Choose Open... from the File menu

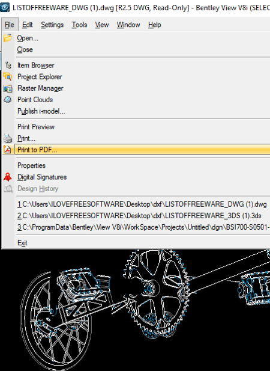pyautogui.click(x=136, y=38)
